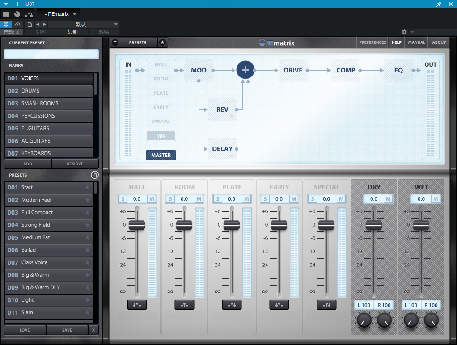Open the MANUAL menu item
The height and width of the screenshot is (345, 457).
click(x=416, y=42)
